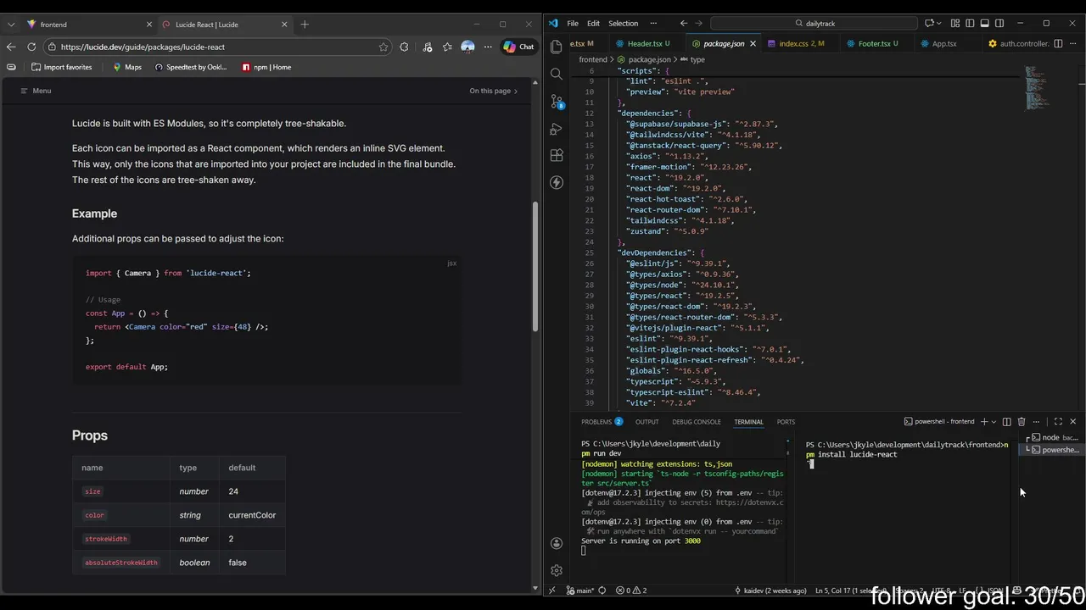Open the lightning bolt activity bar item
1086x610 pixels.
557,182
